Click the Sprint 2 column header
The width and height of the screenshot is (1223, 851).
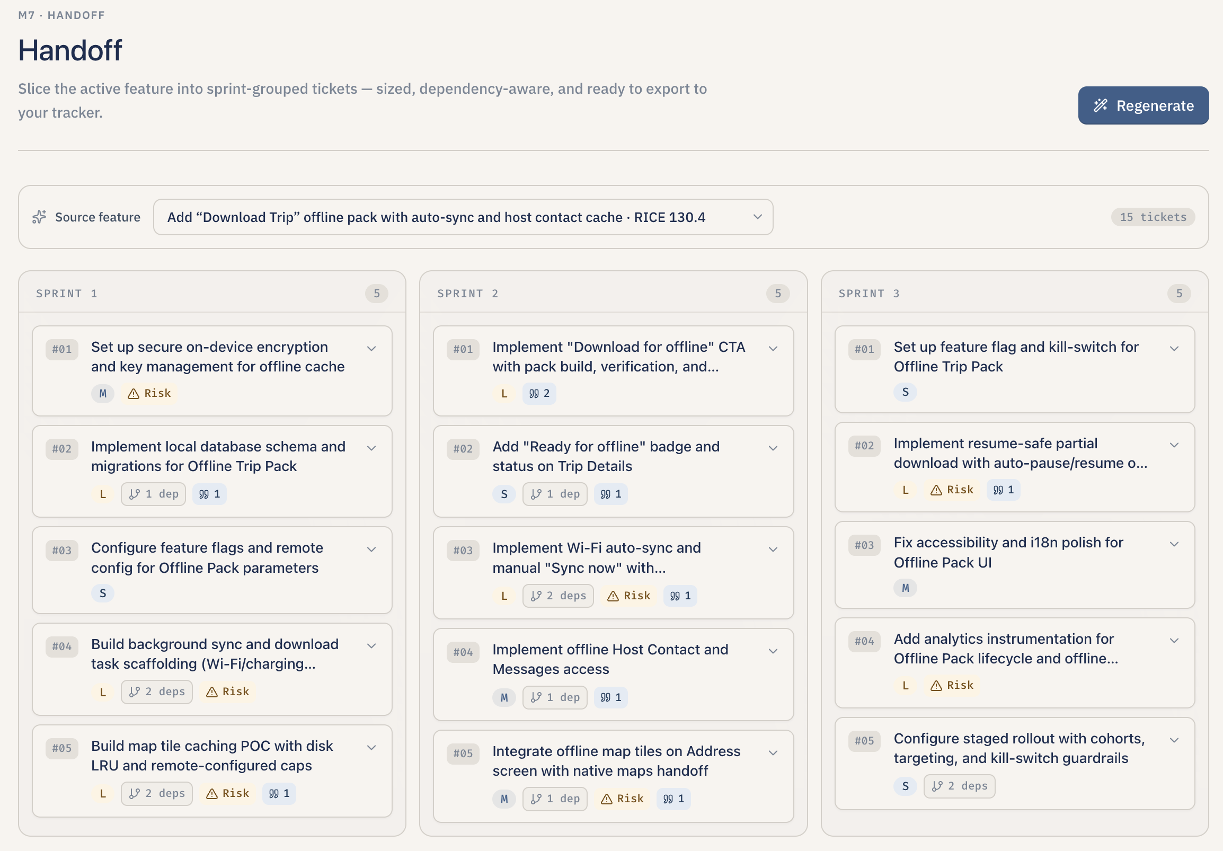click(x=468, y=294)
